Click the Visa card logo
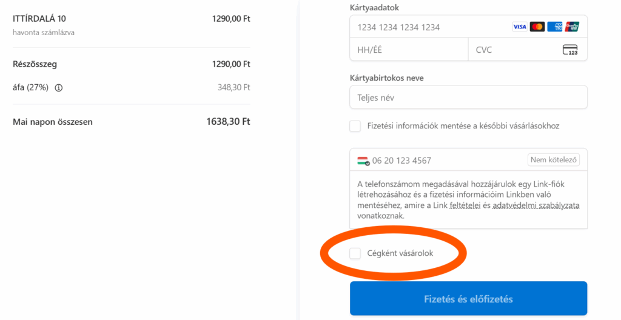This screenshot has height=320, width=621. (519, 27)
